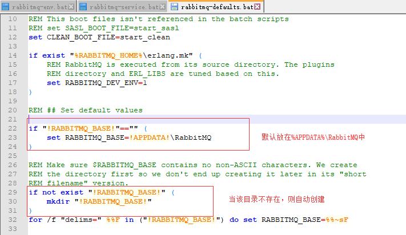Image resolution: width=406 pixels, height=235 pixels.
Task: Click '!RABBITMQ_BASE!' variable on line 22
Action: 81,128
